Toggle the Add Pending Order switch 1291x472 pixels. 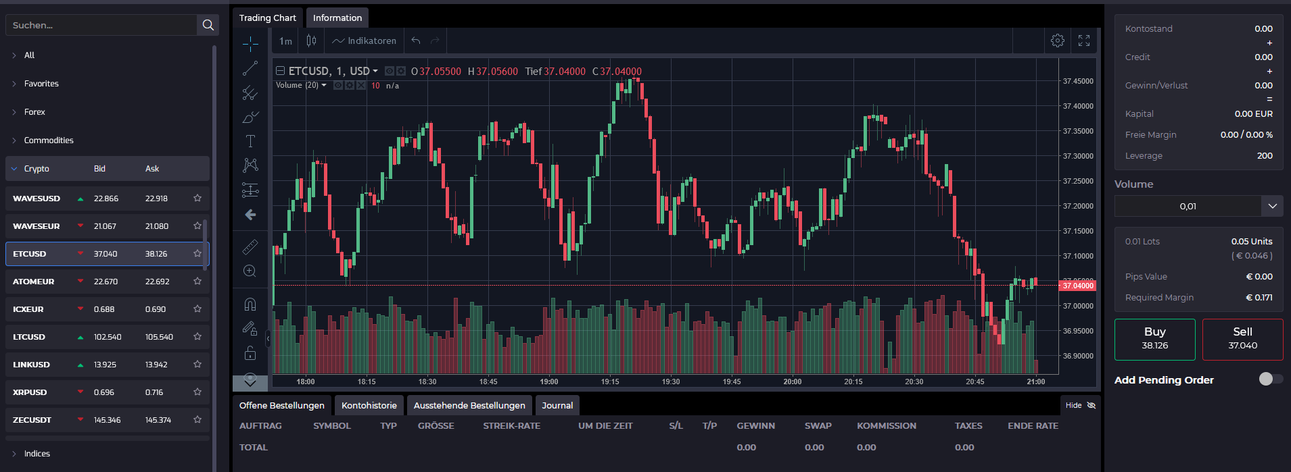(1270, 379)
